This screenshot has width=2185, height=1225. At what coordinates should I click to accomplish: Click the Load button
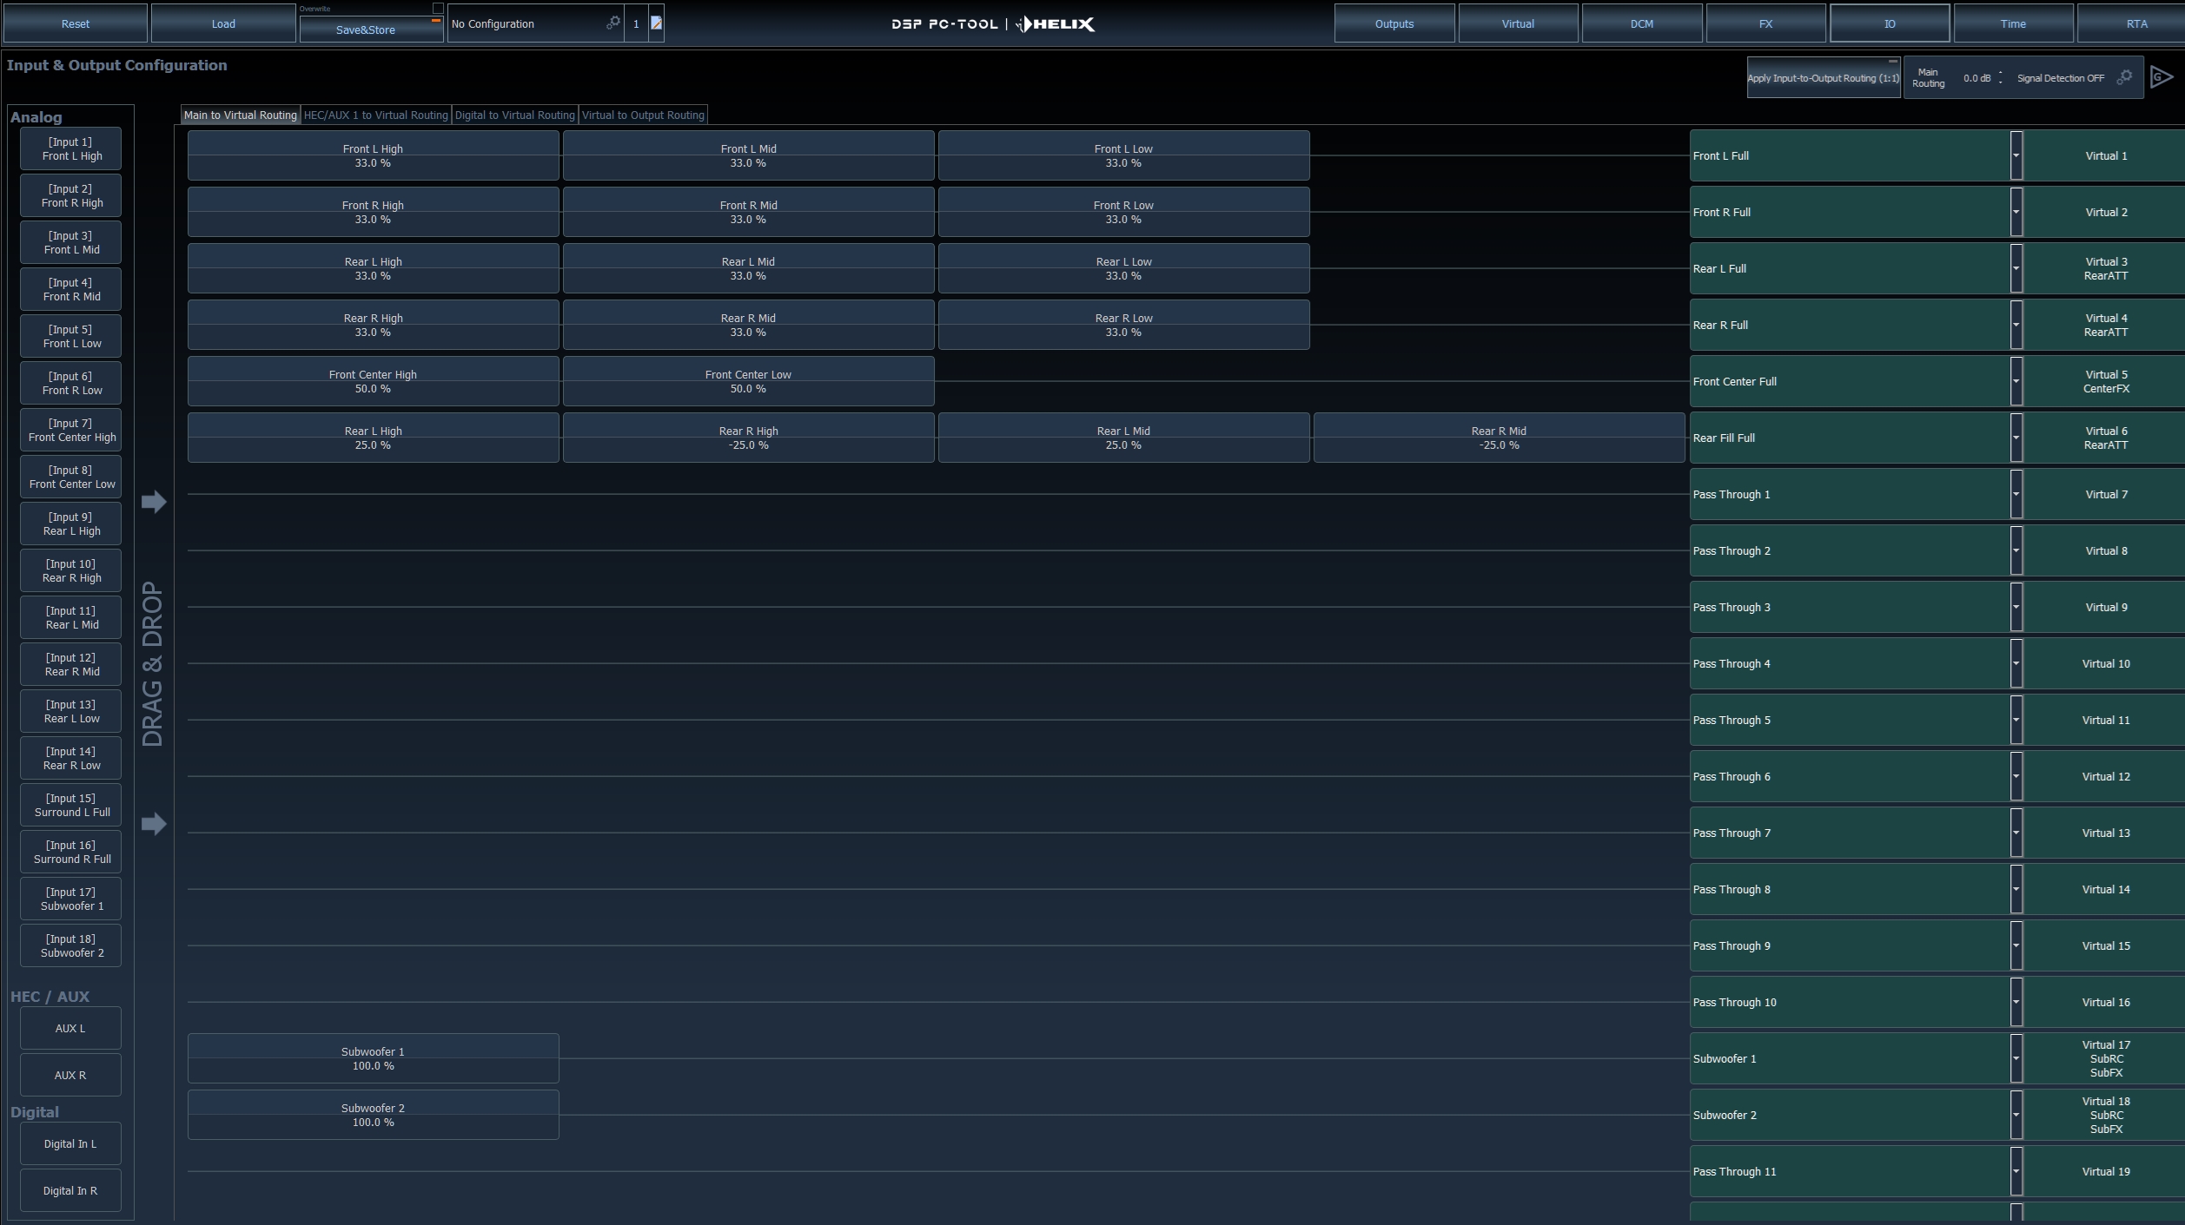pyautogui.click(x=223, y=23)
